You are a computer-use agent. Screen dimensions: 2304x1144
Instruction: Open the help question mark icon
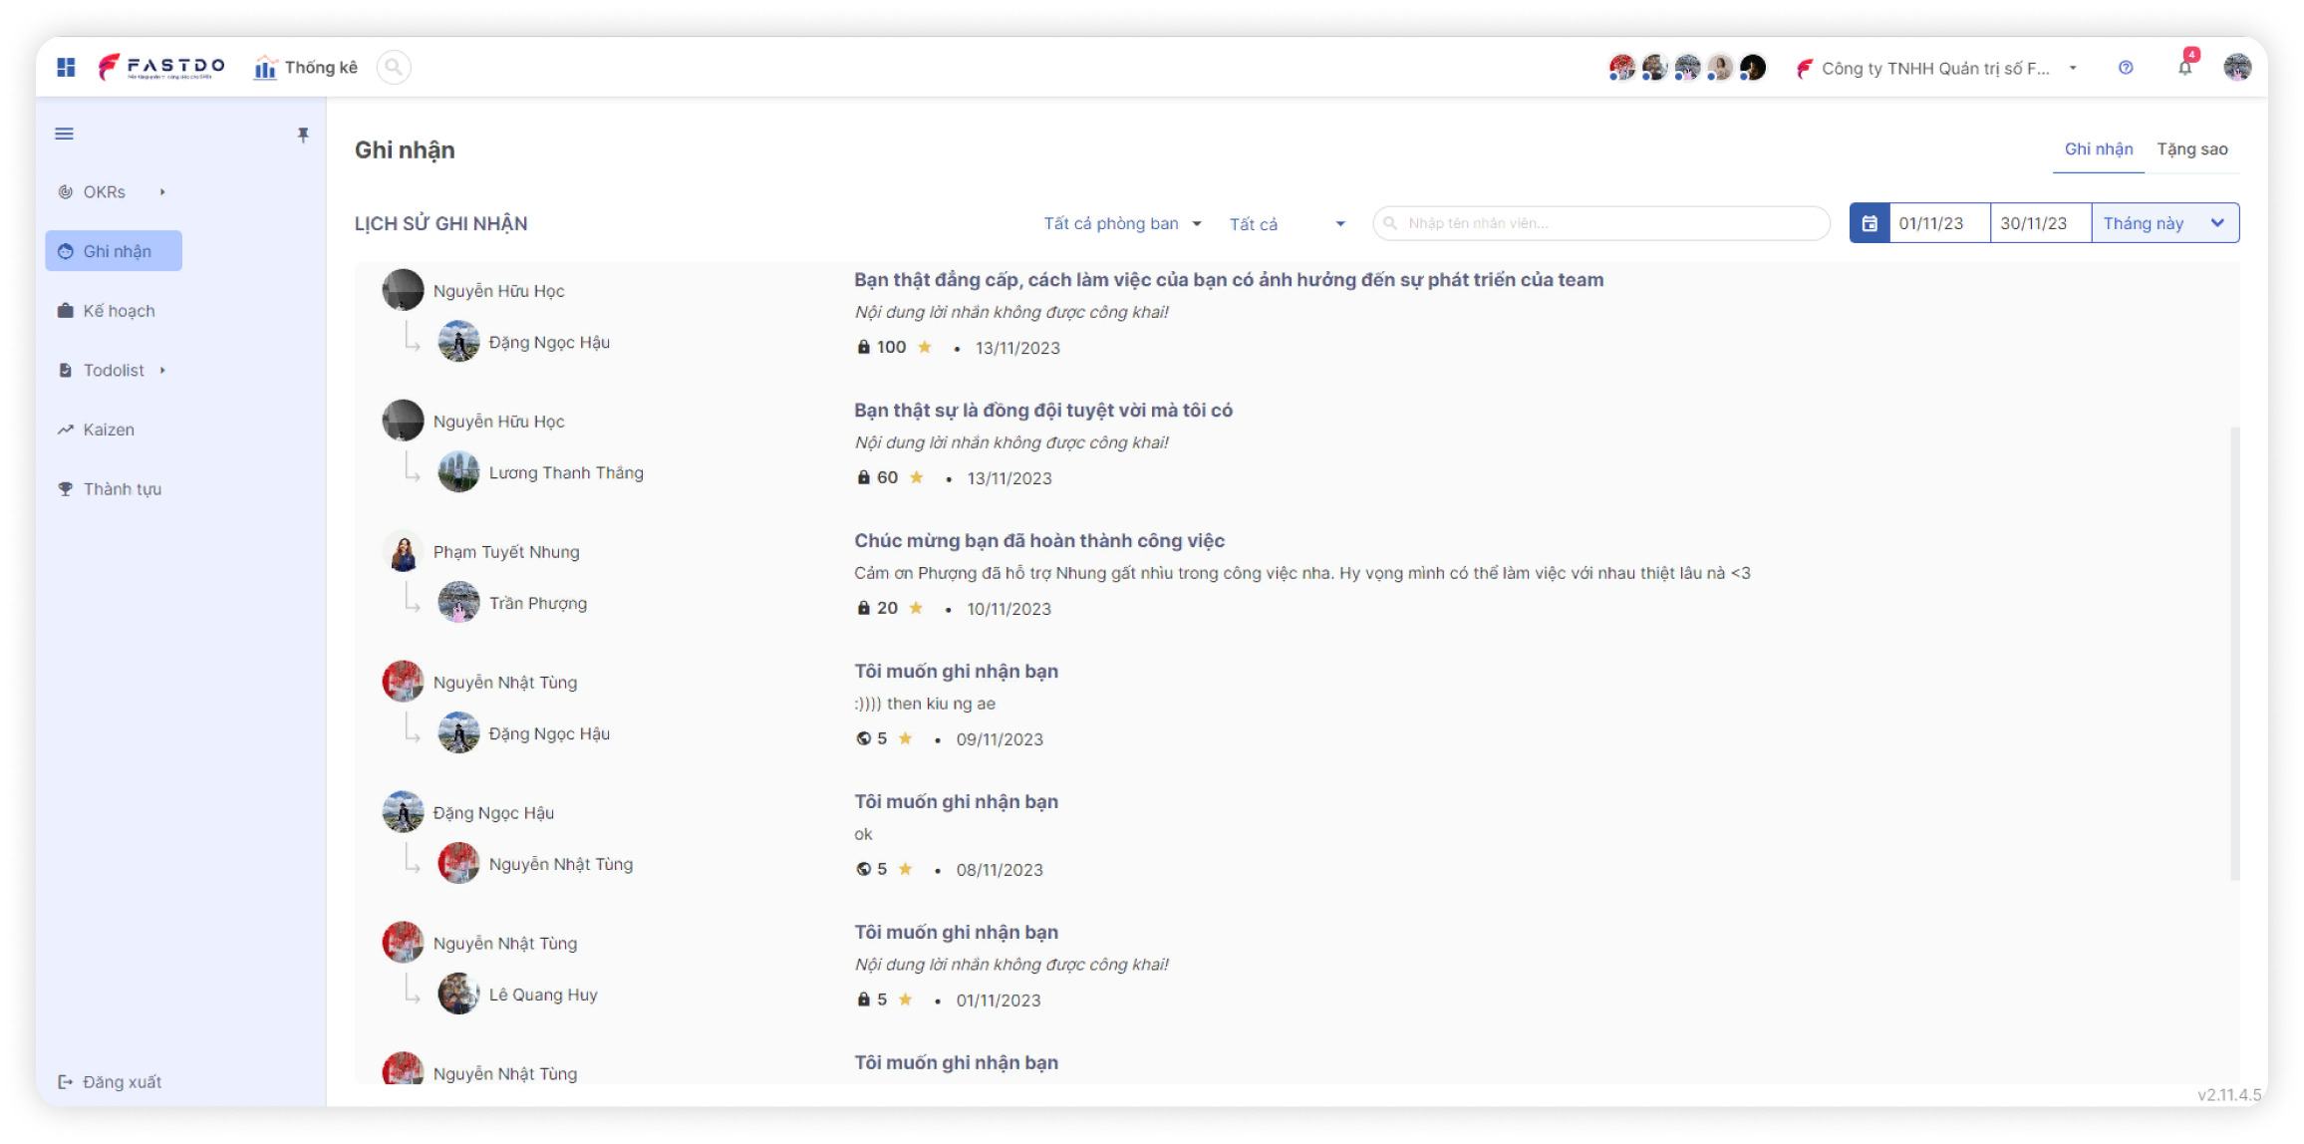2126,68
